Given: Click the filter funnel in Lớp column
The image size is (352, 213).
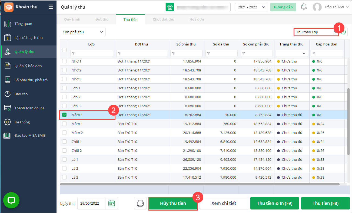Looking at the screenshot, I should [73, 53].
